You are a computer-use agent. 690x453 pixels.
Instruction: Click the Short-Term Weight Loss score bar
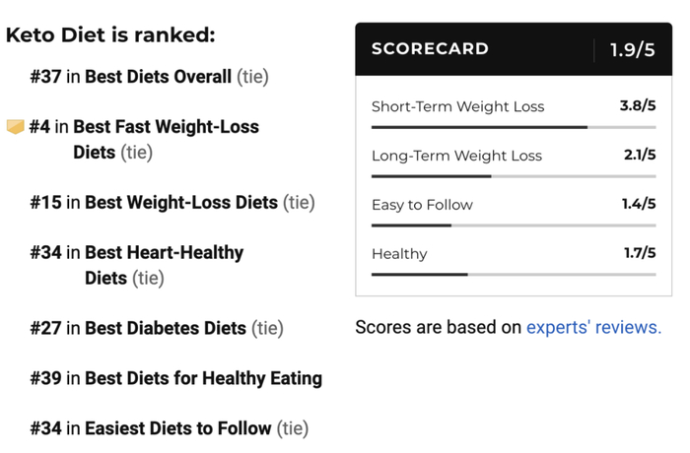pyautogui.click(x=513, y=127)
